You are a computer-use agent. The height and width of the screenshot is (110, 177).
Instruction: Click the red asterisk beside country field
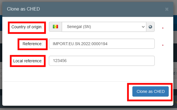[163, 28]
